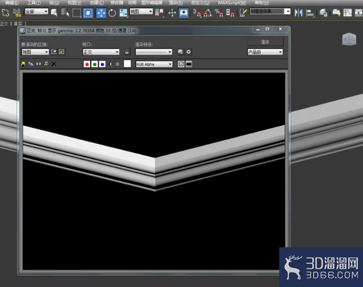Image resolution: width=363 pixels, height=287 pixels.
Task: Click the Auto Region Selected icon
Action: tap(62, 51)
